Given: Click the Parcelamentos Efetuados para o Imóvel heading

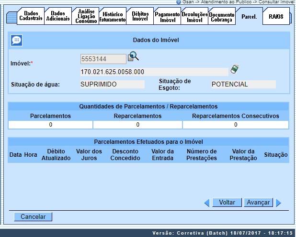Looking at the screenshot, I should point(148,141).
